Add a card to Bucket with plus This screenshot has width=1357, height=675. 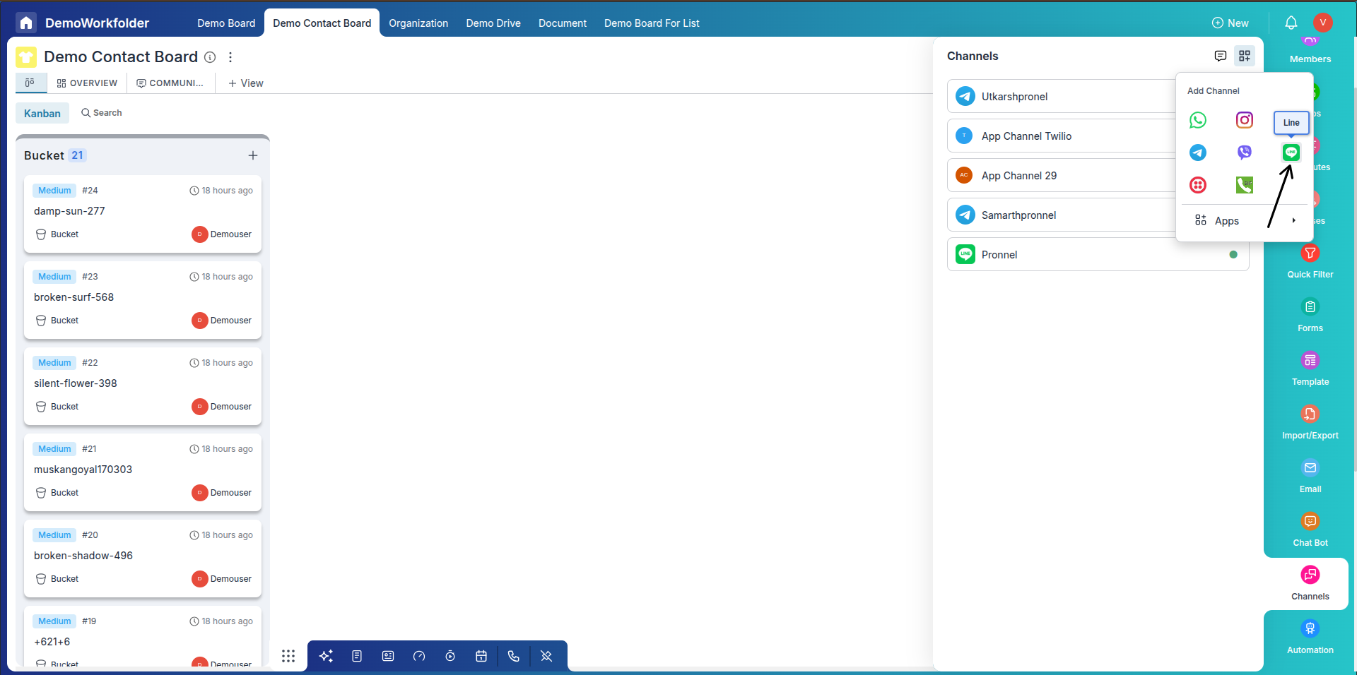pos(253,155)
